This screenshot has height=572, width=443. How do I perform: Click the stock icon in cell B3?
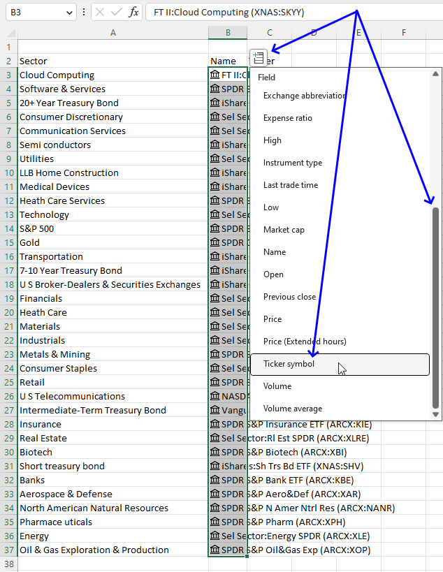tap(215, 75)
